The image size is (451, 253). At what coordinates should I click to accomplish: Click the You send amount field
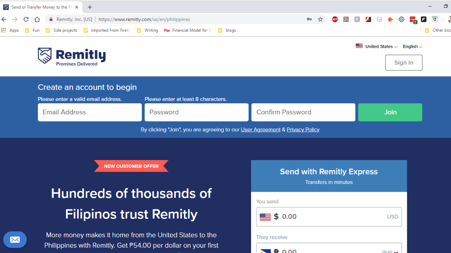329,217
